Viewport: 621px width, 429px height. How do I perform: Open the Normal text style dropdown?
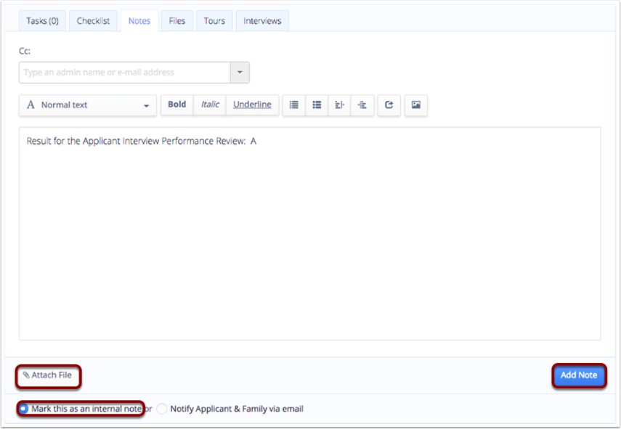88,105
